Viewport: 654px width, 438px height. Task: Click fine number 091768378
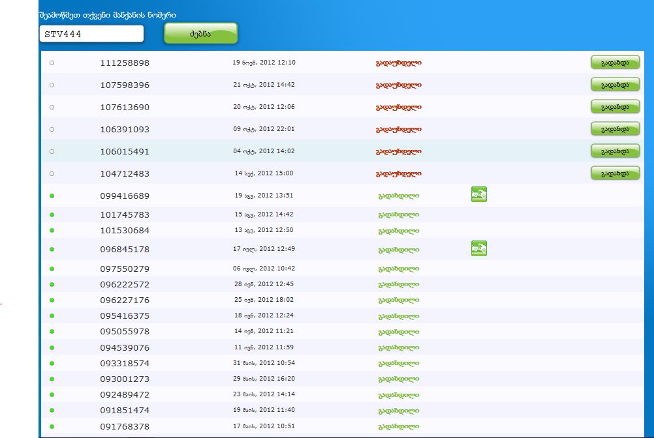tap(125, 426)
